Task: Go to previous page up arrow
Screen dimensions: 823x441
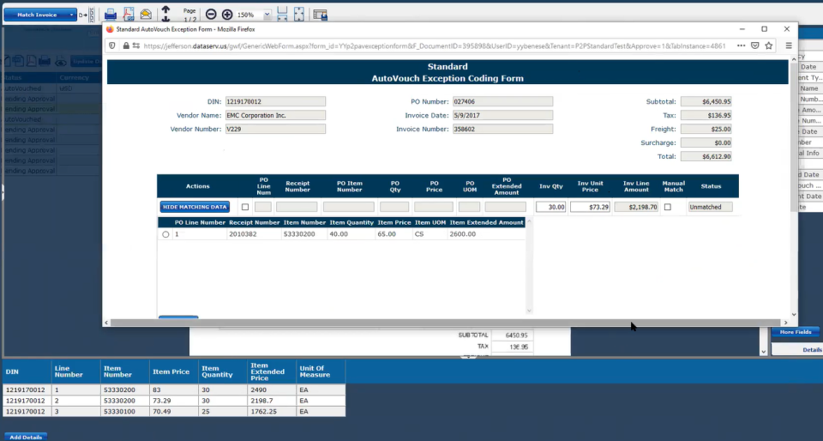Action: [165, 10]
